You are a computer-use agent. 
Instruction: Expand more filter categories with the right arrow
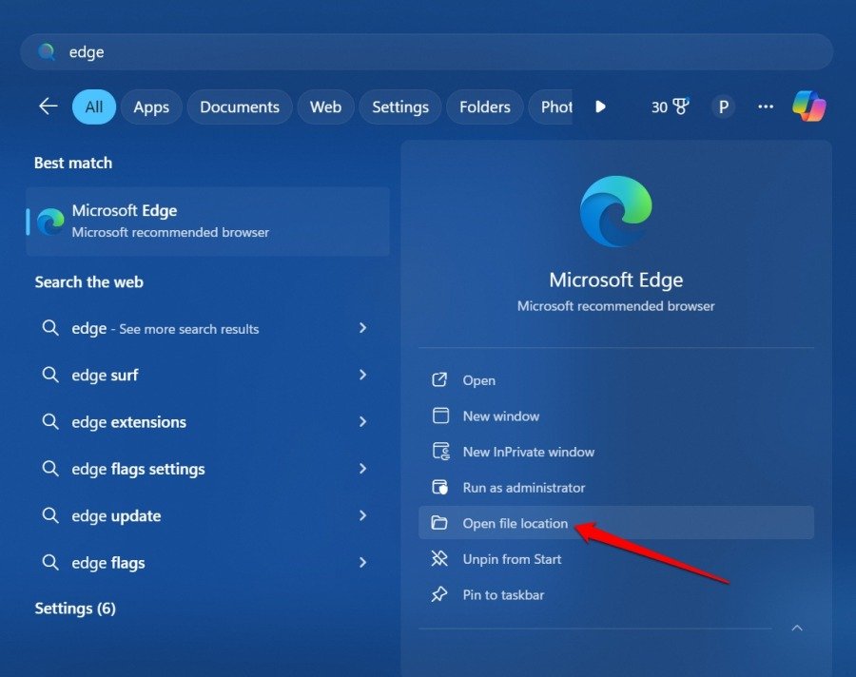[600, 106]
